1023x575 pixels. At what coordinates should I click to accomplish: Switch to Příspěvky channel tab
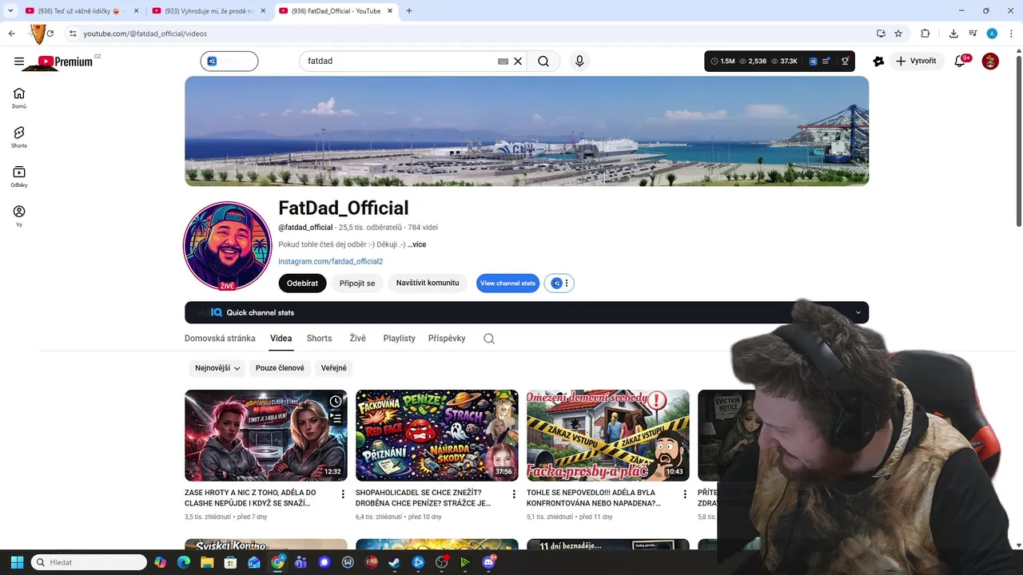click(x=447, y=339)
